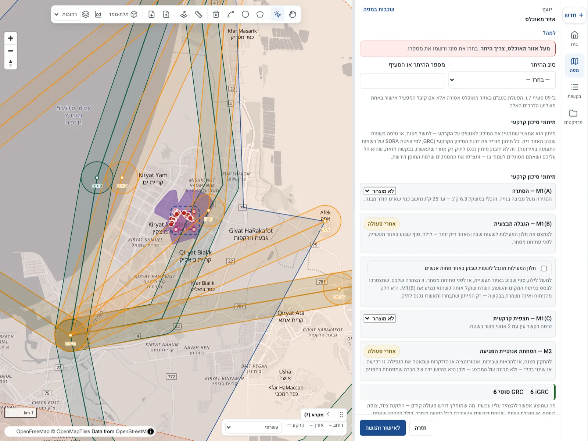The height and width of the screenshot is (441, 588).
Task: Click the לאישור והגשה submit button
Action: (x=383, y=428)
